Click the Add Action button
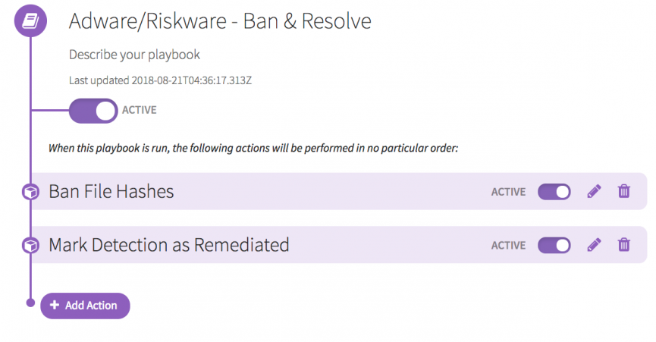Image resolution: width=656 pixels, height=342 pixels. [x=84, y=306]
